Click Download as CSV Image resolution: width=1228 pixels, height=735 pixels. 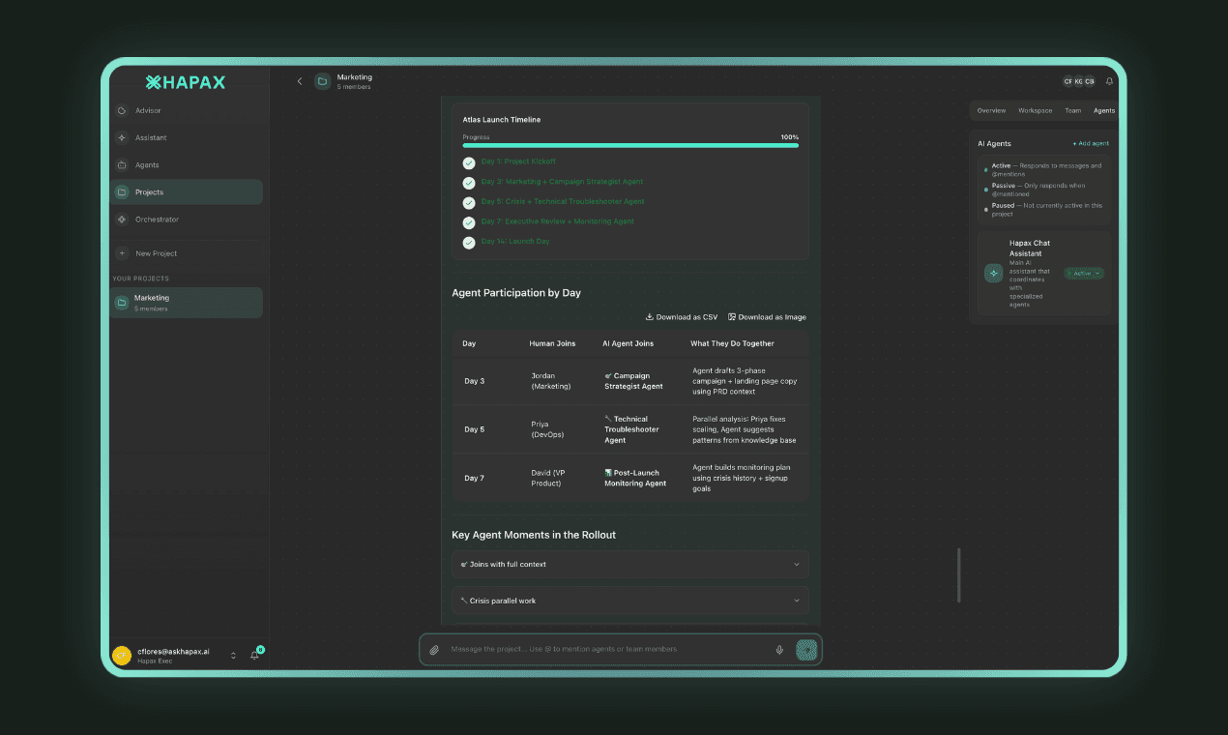coord(682,317)
